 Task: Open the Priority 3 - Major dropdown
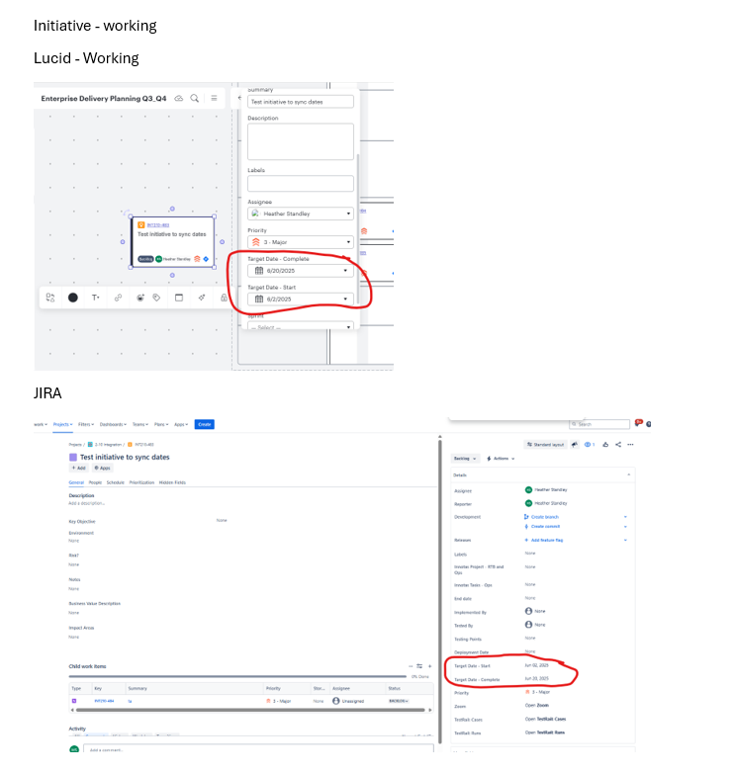[x=301, y=242]
